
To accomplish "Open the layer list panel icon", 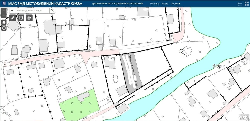I will coord(240,4).
